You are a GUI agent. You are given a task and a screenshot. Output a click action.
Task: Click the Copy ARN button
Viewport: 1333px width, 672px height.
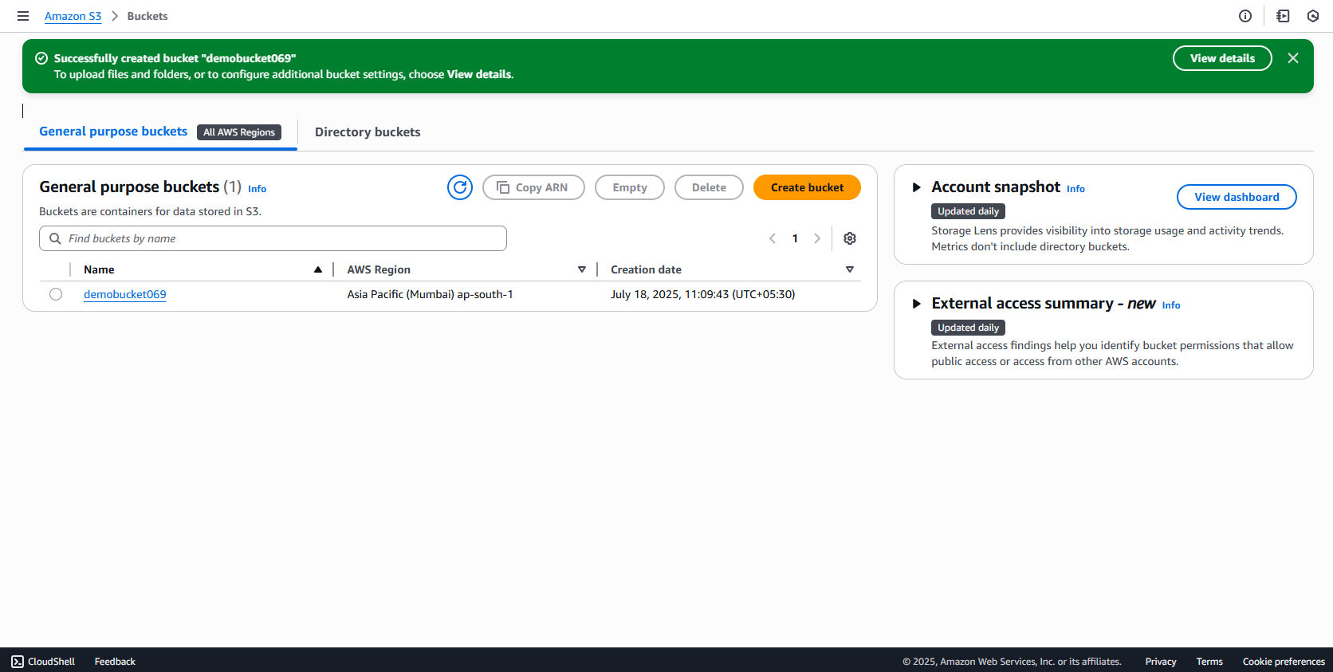(533, 187)
